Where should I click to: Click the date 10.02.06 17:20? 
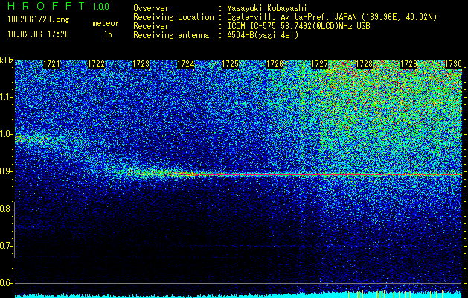tap(38, 34)
